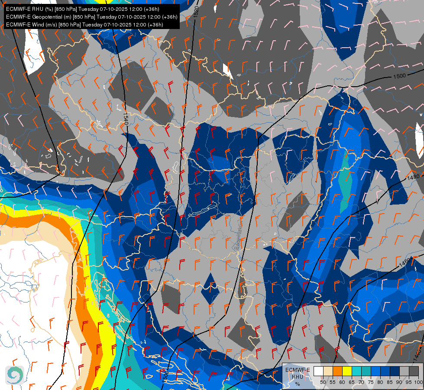The image size is (424, 390).
Task: Click the ECMWF-E Wind (m/s) title line
Action: tap(84, 25)
